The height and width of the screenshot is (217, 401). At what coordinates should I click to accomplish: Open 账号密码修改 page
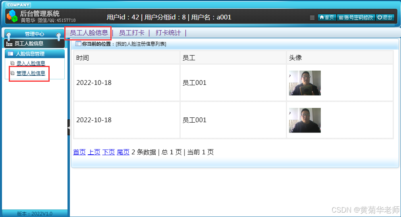click(356, 17)
